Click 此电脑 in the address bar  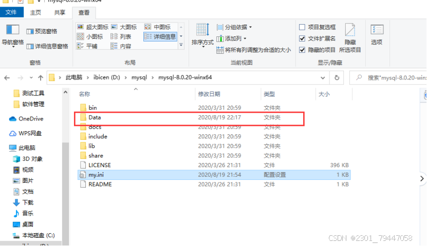click(x=74, y=77)
